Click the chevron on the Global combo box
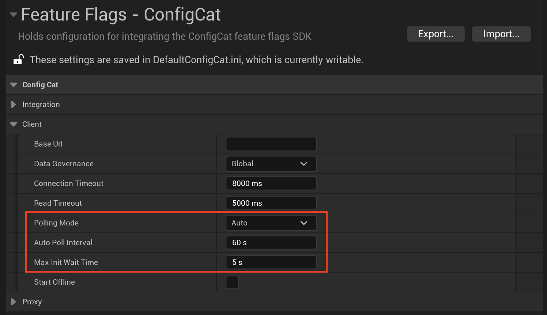The image size is (547, 315). [304, 163]
